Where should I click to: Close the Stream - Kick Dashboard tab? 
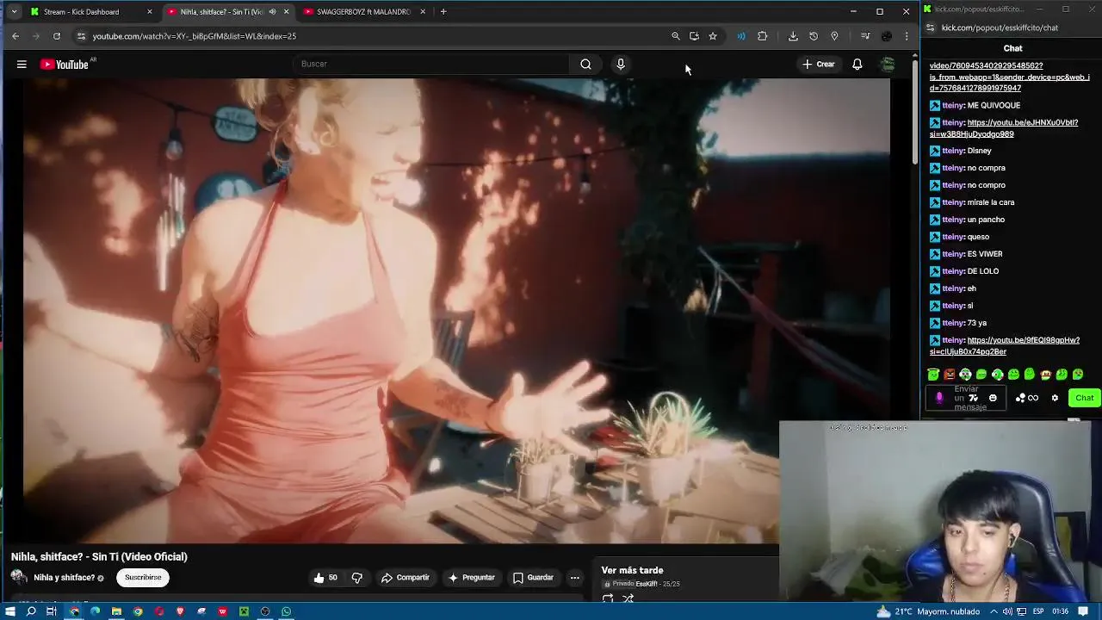149,12
